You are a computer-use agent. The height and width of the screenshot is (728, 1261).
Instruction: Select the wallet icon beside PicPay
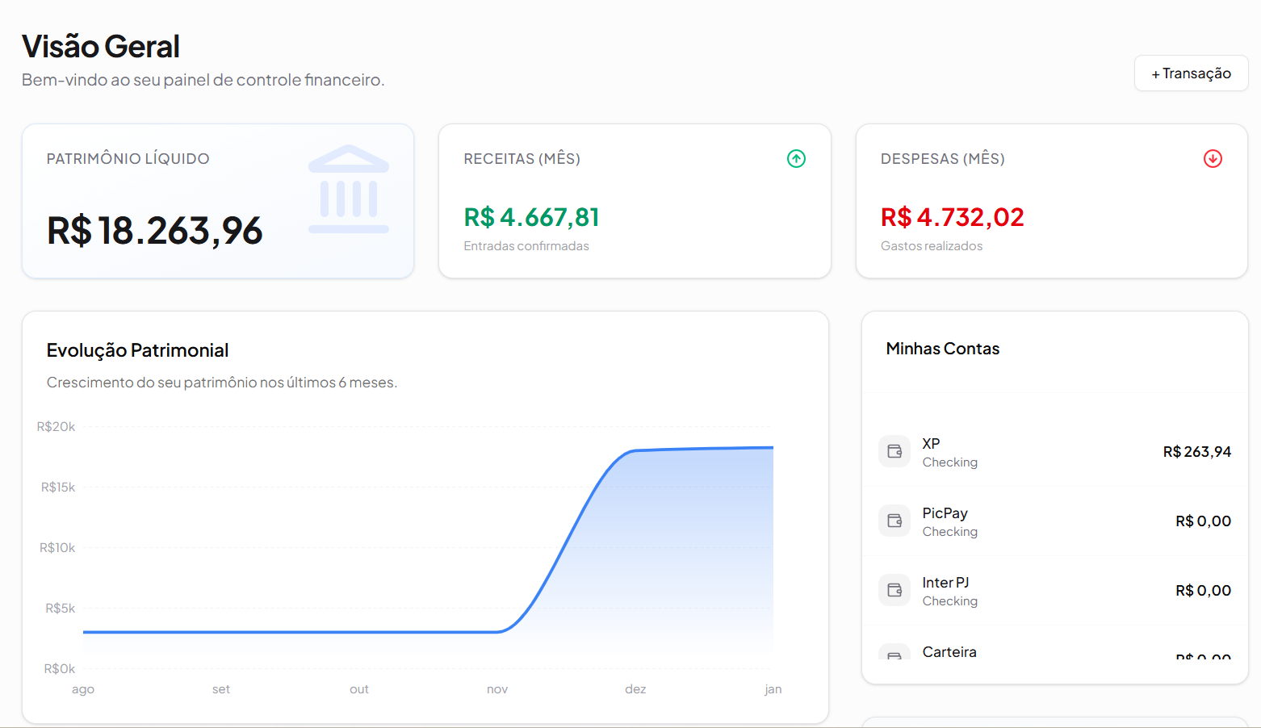pyautogui.click(x=894, y=521)
